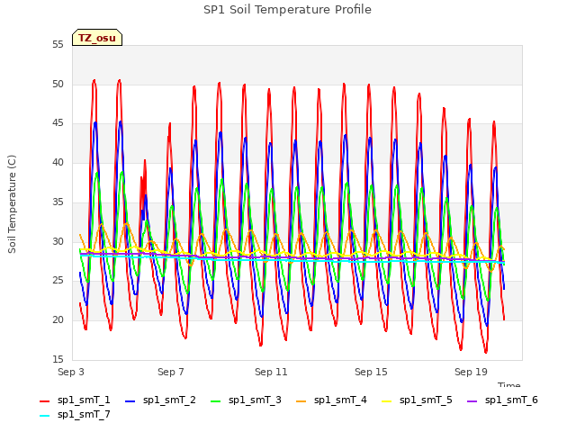Click the Time x-axis label
This screenshot has width=576, height=432.
coord(509,384)
